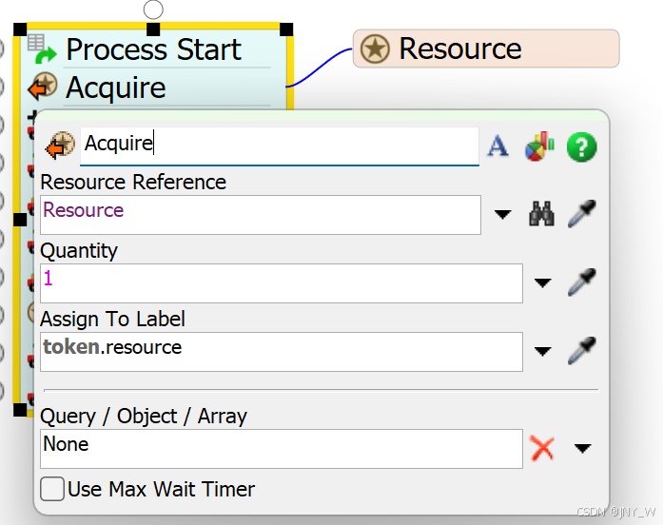Click binoculars icon for Resource Reference
The image size is (663, 525).
point(541,215)
